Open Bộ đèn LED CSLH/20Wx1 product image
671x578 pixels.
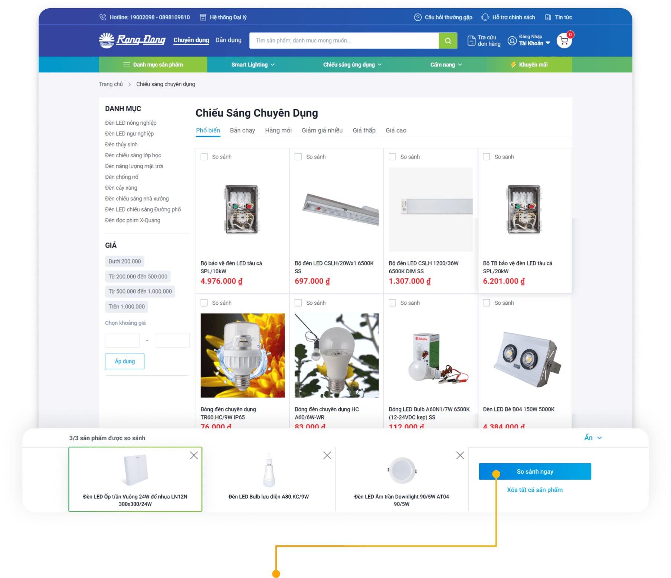click(337, 209)
